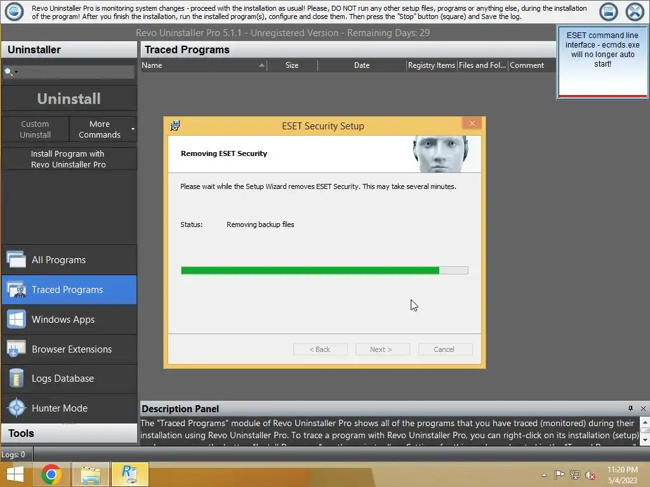Show hidden tray icons arrow
Viewport: 650px width, 487px height.
pos(544,475)
